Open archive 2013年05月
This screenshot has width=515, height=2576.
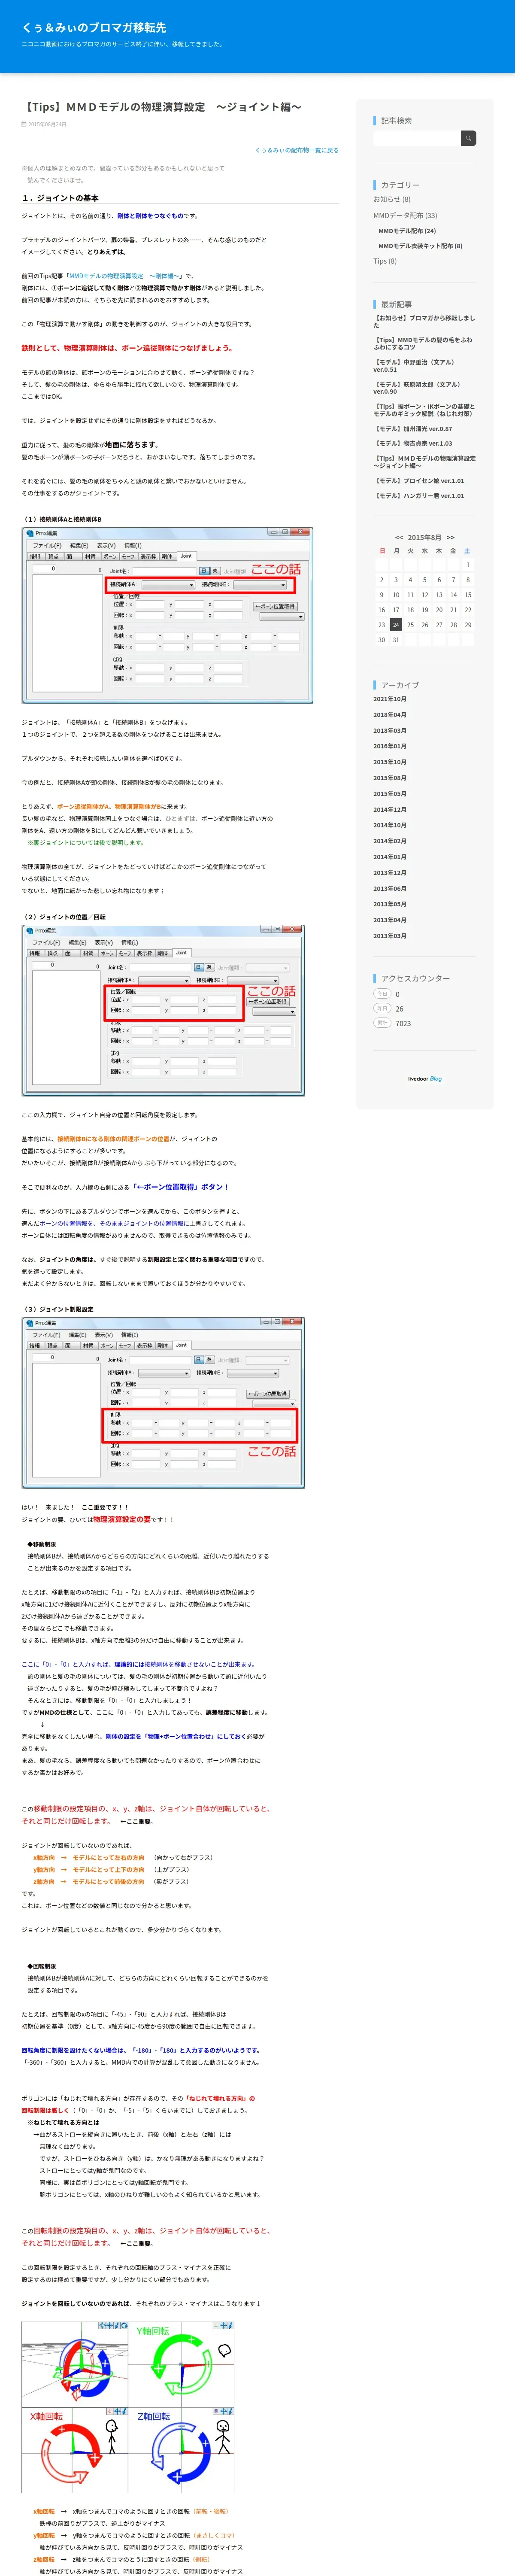pyautogui.click(x=390, y=904)
